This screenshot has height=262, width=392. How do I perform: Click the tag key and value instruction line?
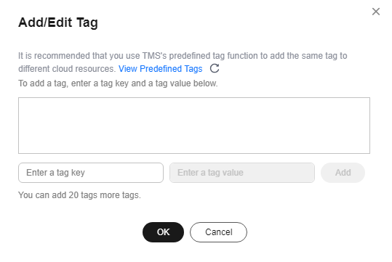coord(118,83)
